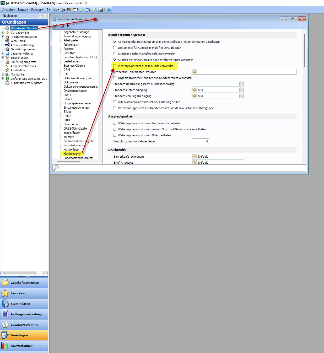Open Standard Lieferbedingung dropdown
Screen dimensions: 324x353
[241, 90]
